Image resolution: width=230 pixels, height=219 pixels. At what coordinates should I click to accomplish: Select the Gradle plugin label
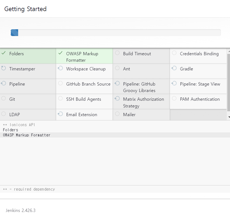(x=186, y=69)
